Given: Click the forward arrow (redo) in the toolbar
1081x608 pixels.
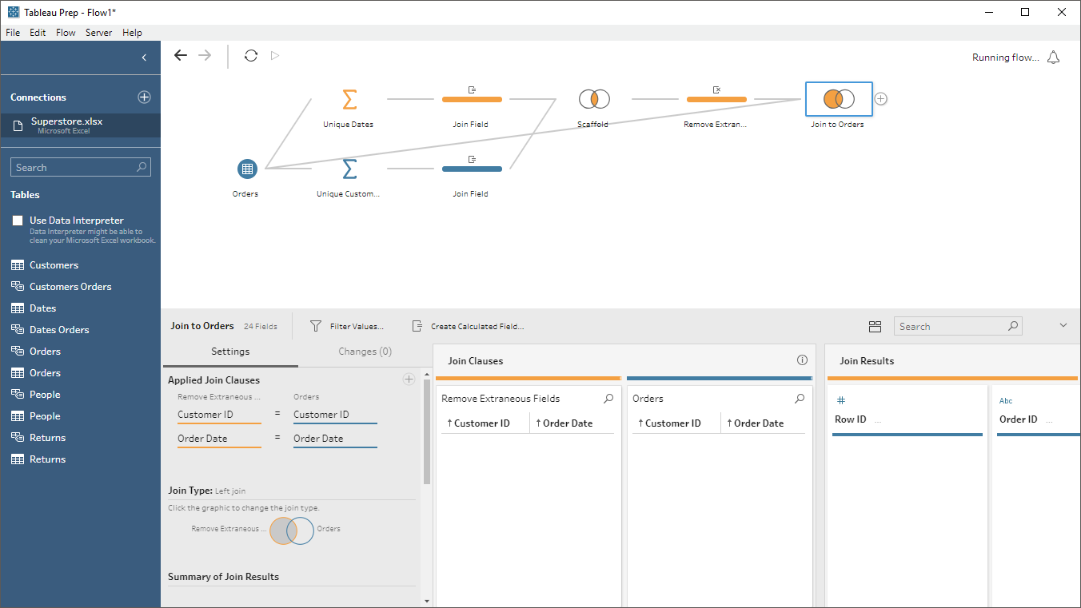Looking at the screenshot, I should coord(205,55).
